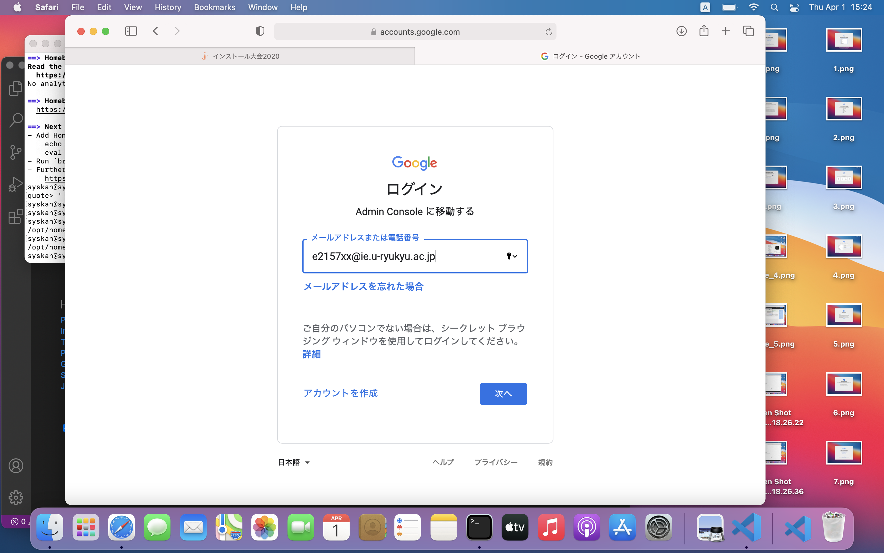This screenshot has height=553, width=884.
Task: Click the 次へ button
Action: pyautogui.click(x=503, y=394)
